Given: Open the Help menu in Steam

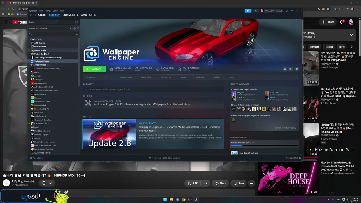Looking at the screenshot, I should 62,11.
